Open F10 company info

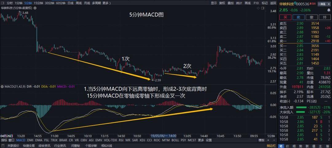click(x=256, y=3)
